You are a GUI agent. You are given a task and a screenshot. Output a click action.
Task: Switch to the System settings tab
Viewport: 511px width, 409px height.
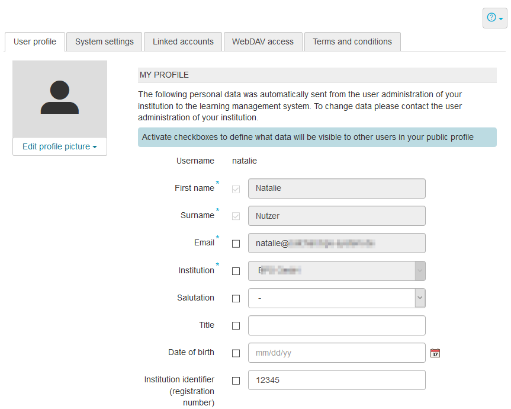click(104, 41)
